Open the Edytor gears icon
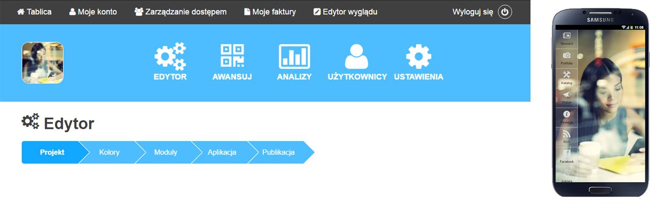 170,56
